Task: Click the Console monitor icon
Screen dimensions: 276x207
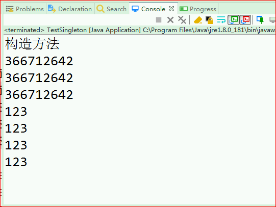Action: 135,9
